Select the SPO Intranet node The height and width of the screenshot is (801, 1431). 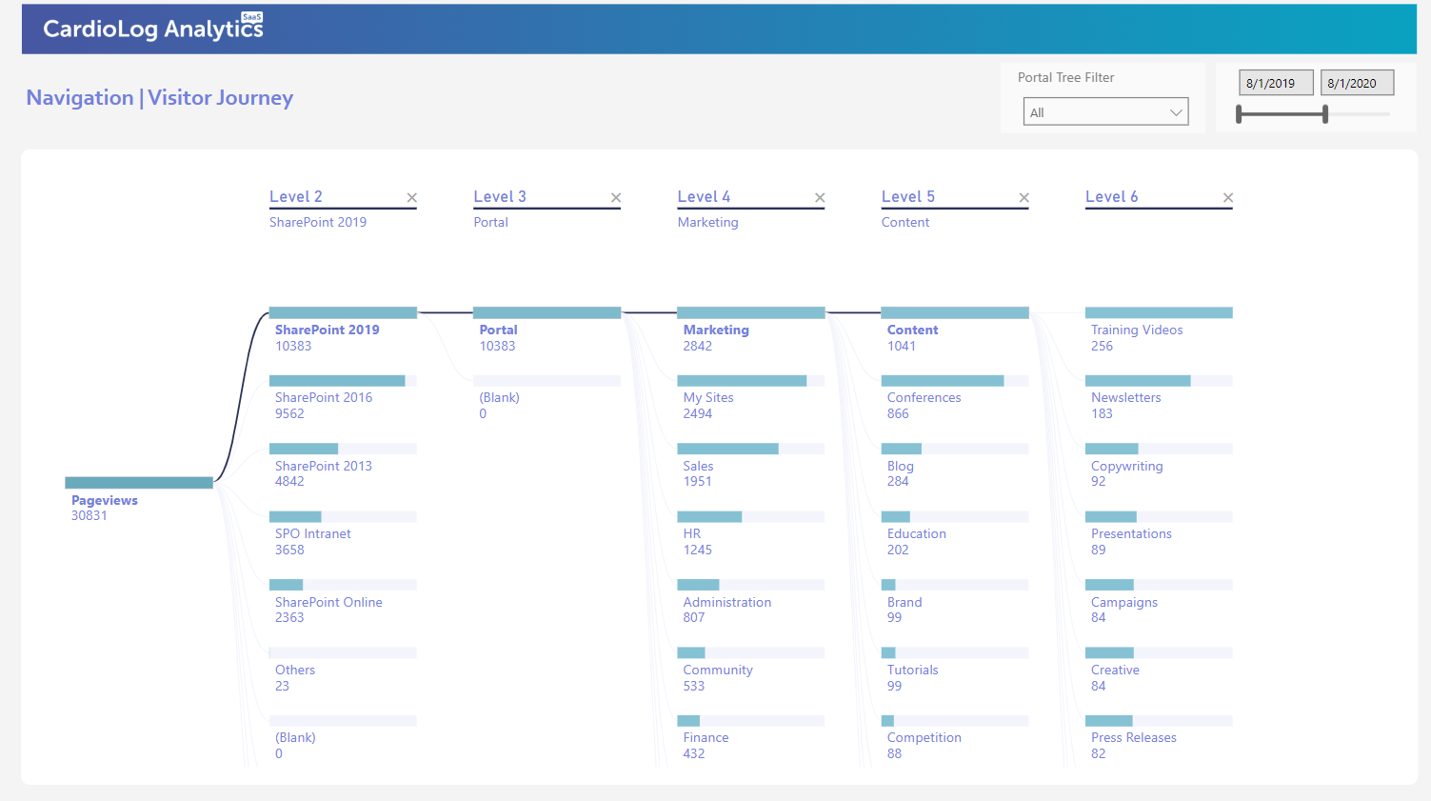pos(343,517)
